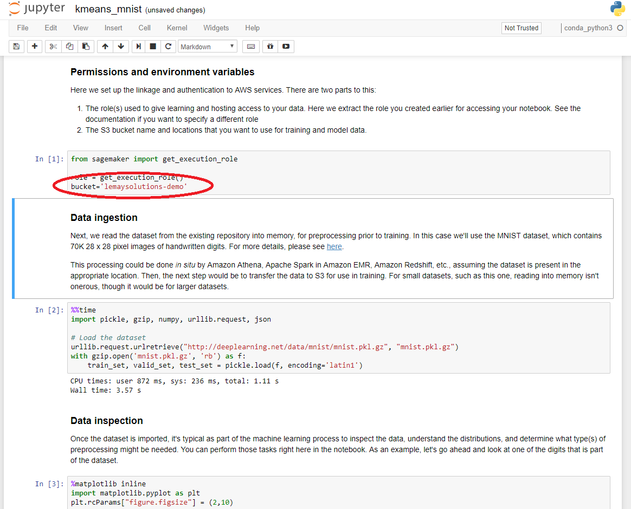631x509 pixels.
Task: Move selected cell down arrow
Action: click(x=121, y=47)
